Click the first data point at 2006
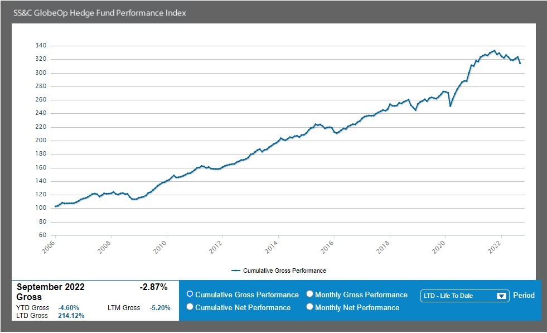Viewport: 547px width, 333px height. 55,207
